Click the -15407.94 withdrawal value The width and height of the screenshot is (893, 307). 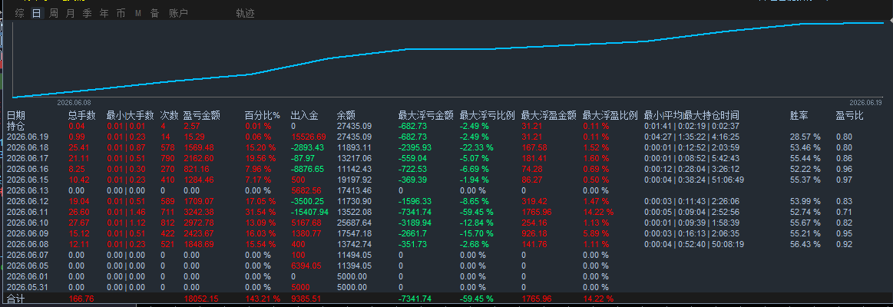(x=309, y=212)
